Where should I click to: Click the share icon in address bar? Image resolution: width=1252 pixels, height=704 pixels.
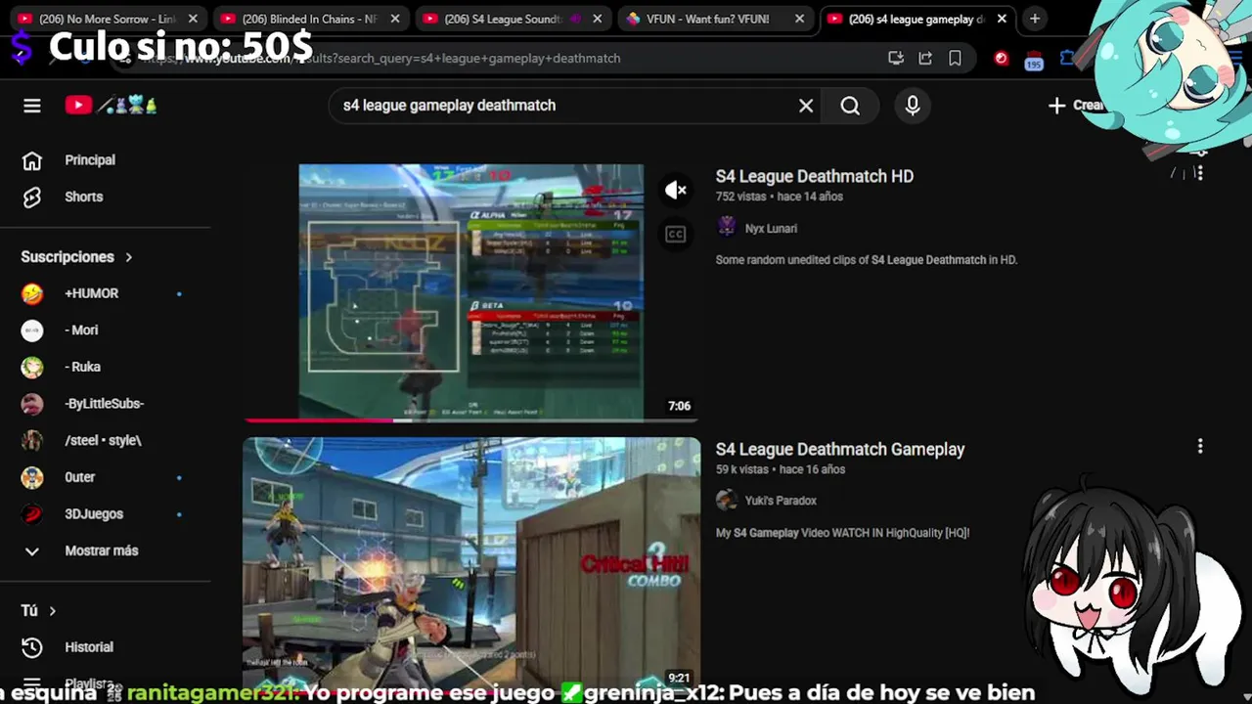925,59
